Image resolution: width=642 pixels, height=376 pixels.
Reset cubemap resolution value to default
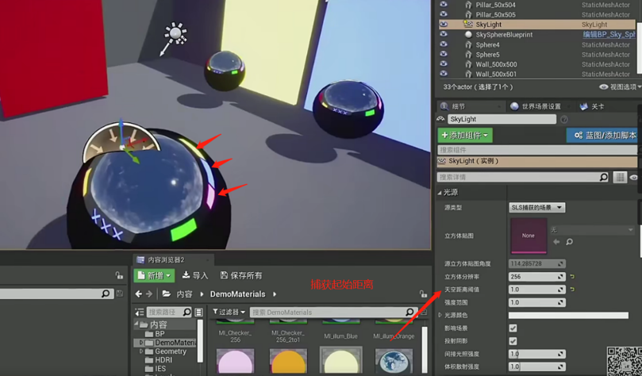pos(572,277)
